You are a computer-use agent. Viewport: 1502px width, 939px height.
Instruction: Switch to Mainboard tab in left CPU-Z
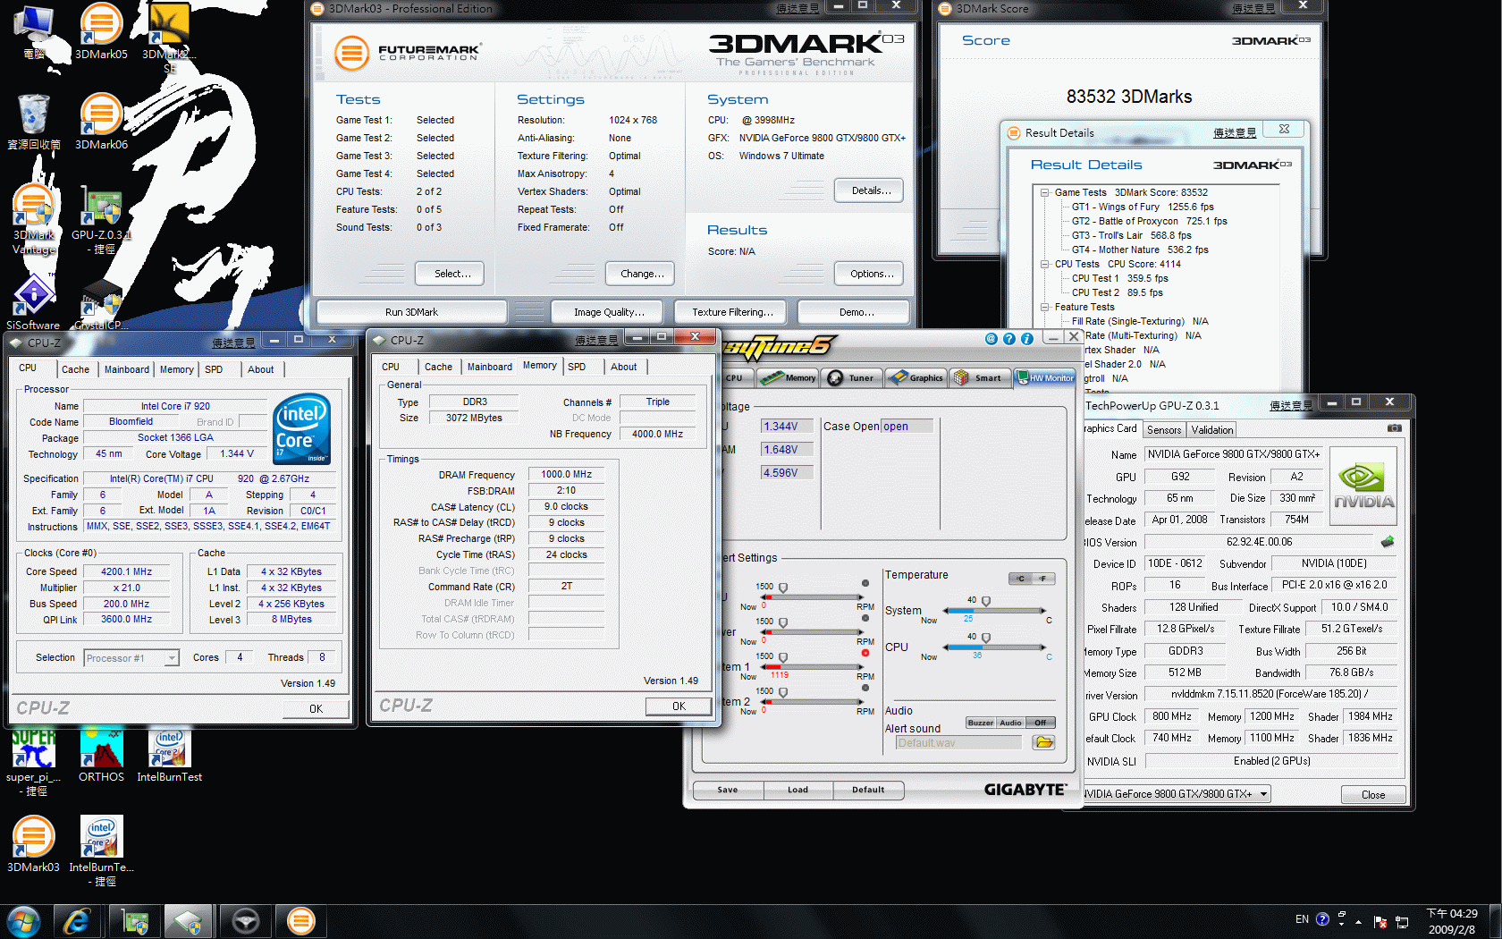[x=127, y=369]
